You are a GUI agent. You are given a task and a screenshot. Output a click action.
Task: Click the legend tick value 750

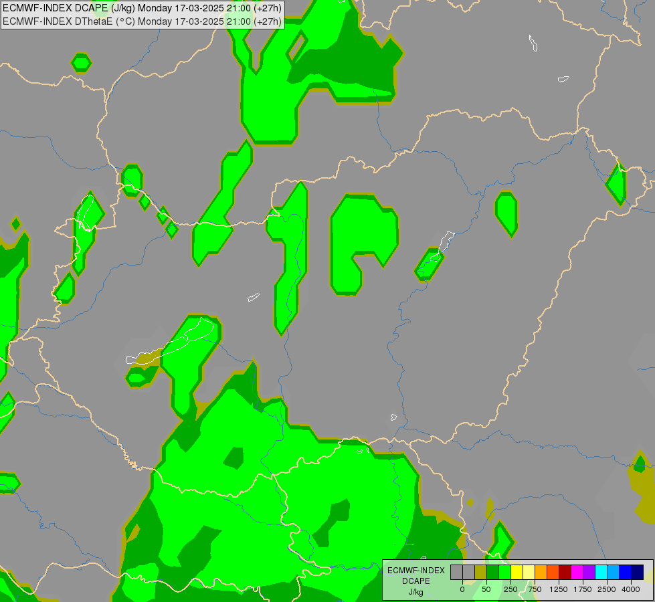535,589
